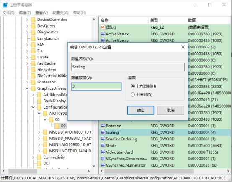Click the GraphicsDrivers folder icon
232x182 pixels.
coord(34,88)
